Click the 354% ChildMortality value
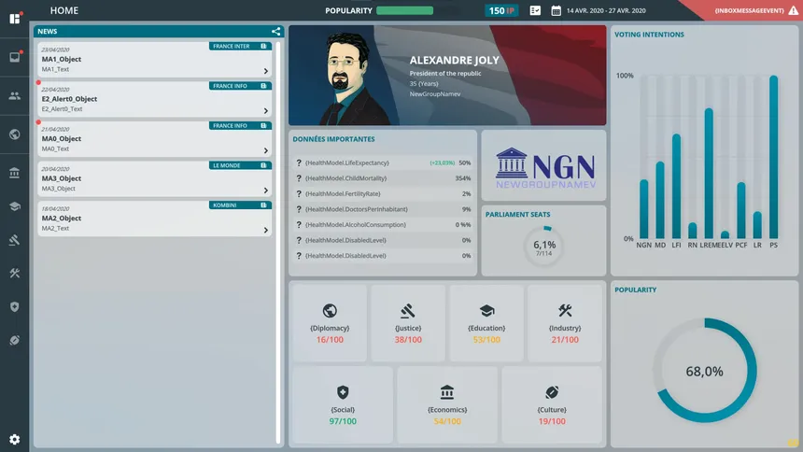This screenshot has width=803, height=452. (463, 178)
